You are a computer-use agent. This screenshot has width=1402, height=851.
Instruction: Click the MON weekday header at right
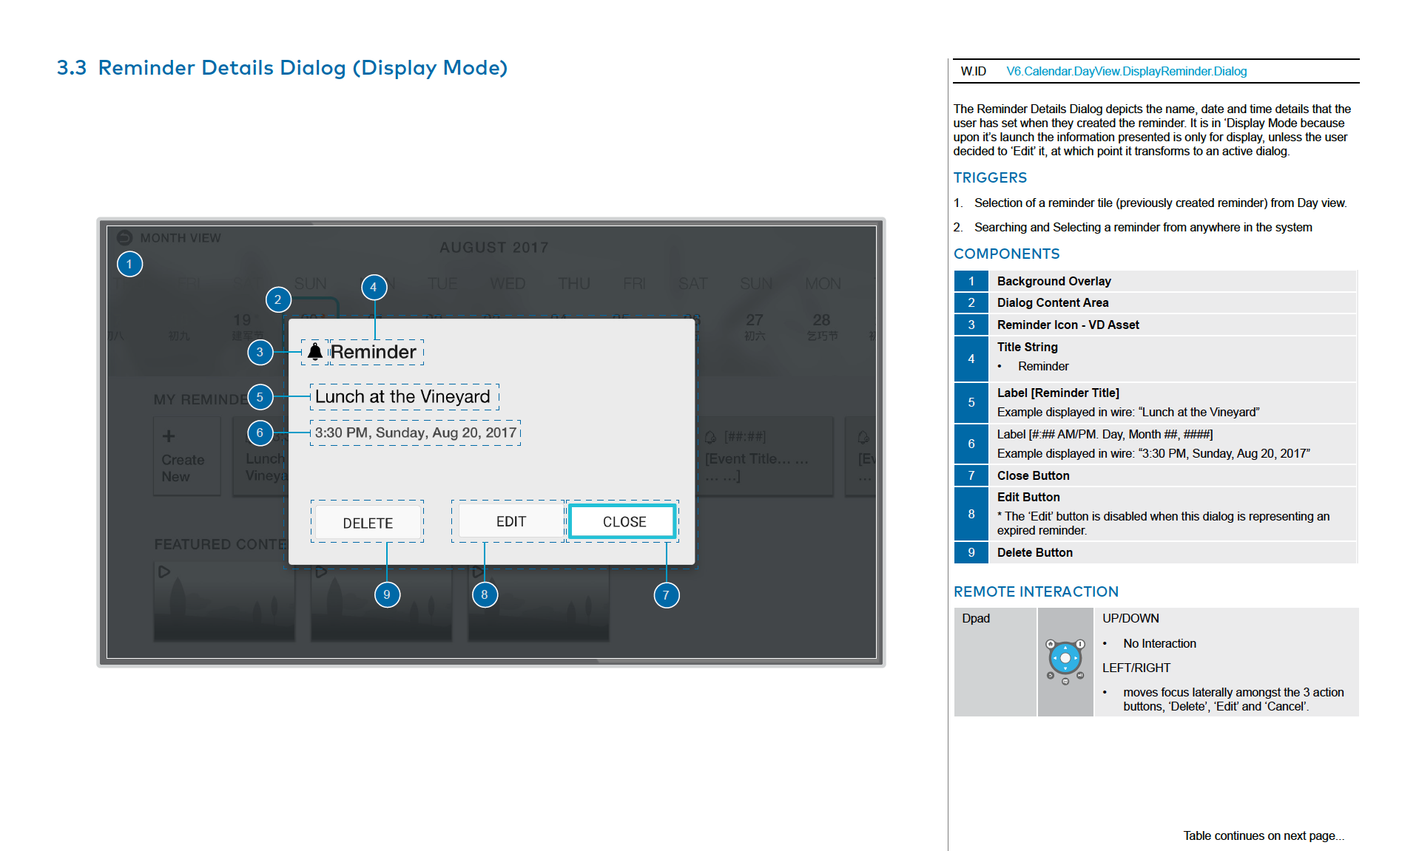[x=823, y=284]
